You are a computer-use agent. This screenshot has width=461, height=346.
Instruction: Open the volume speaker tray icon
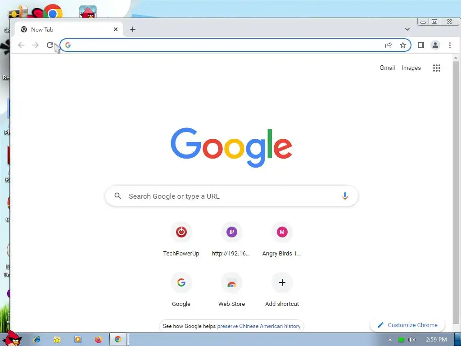pos(412,340)
